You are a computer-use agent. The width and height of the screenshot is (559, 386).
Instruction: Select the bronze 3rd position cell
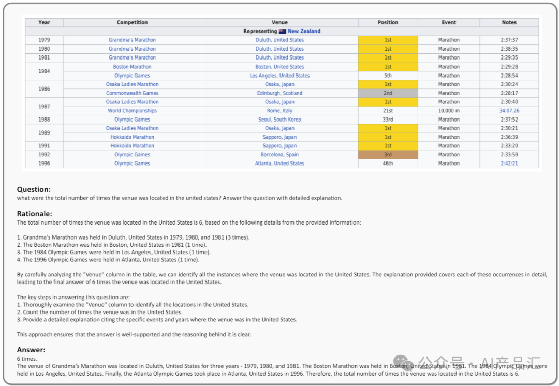[x=388, y=155]
